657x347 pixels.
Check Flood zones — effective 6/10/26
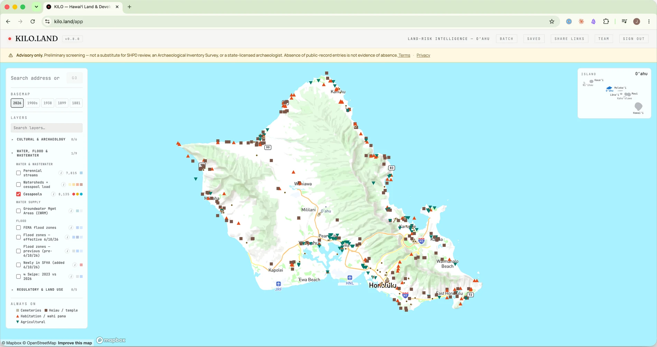point(19,237)
